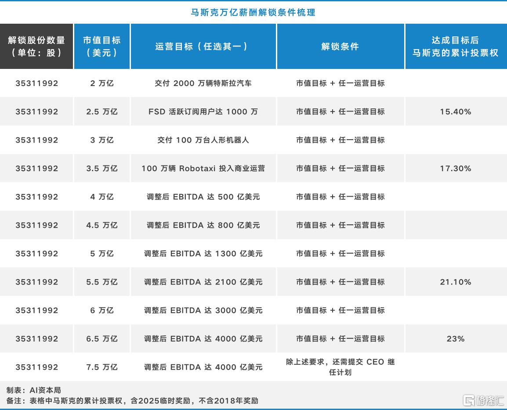The image size is (507, 410).
Task: Select the 市值目标（美元） column header
Action: click(x=102, y=46)
